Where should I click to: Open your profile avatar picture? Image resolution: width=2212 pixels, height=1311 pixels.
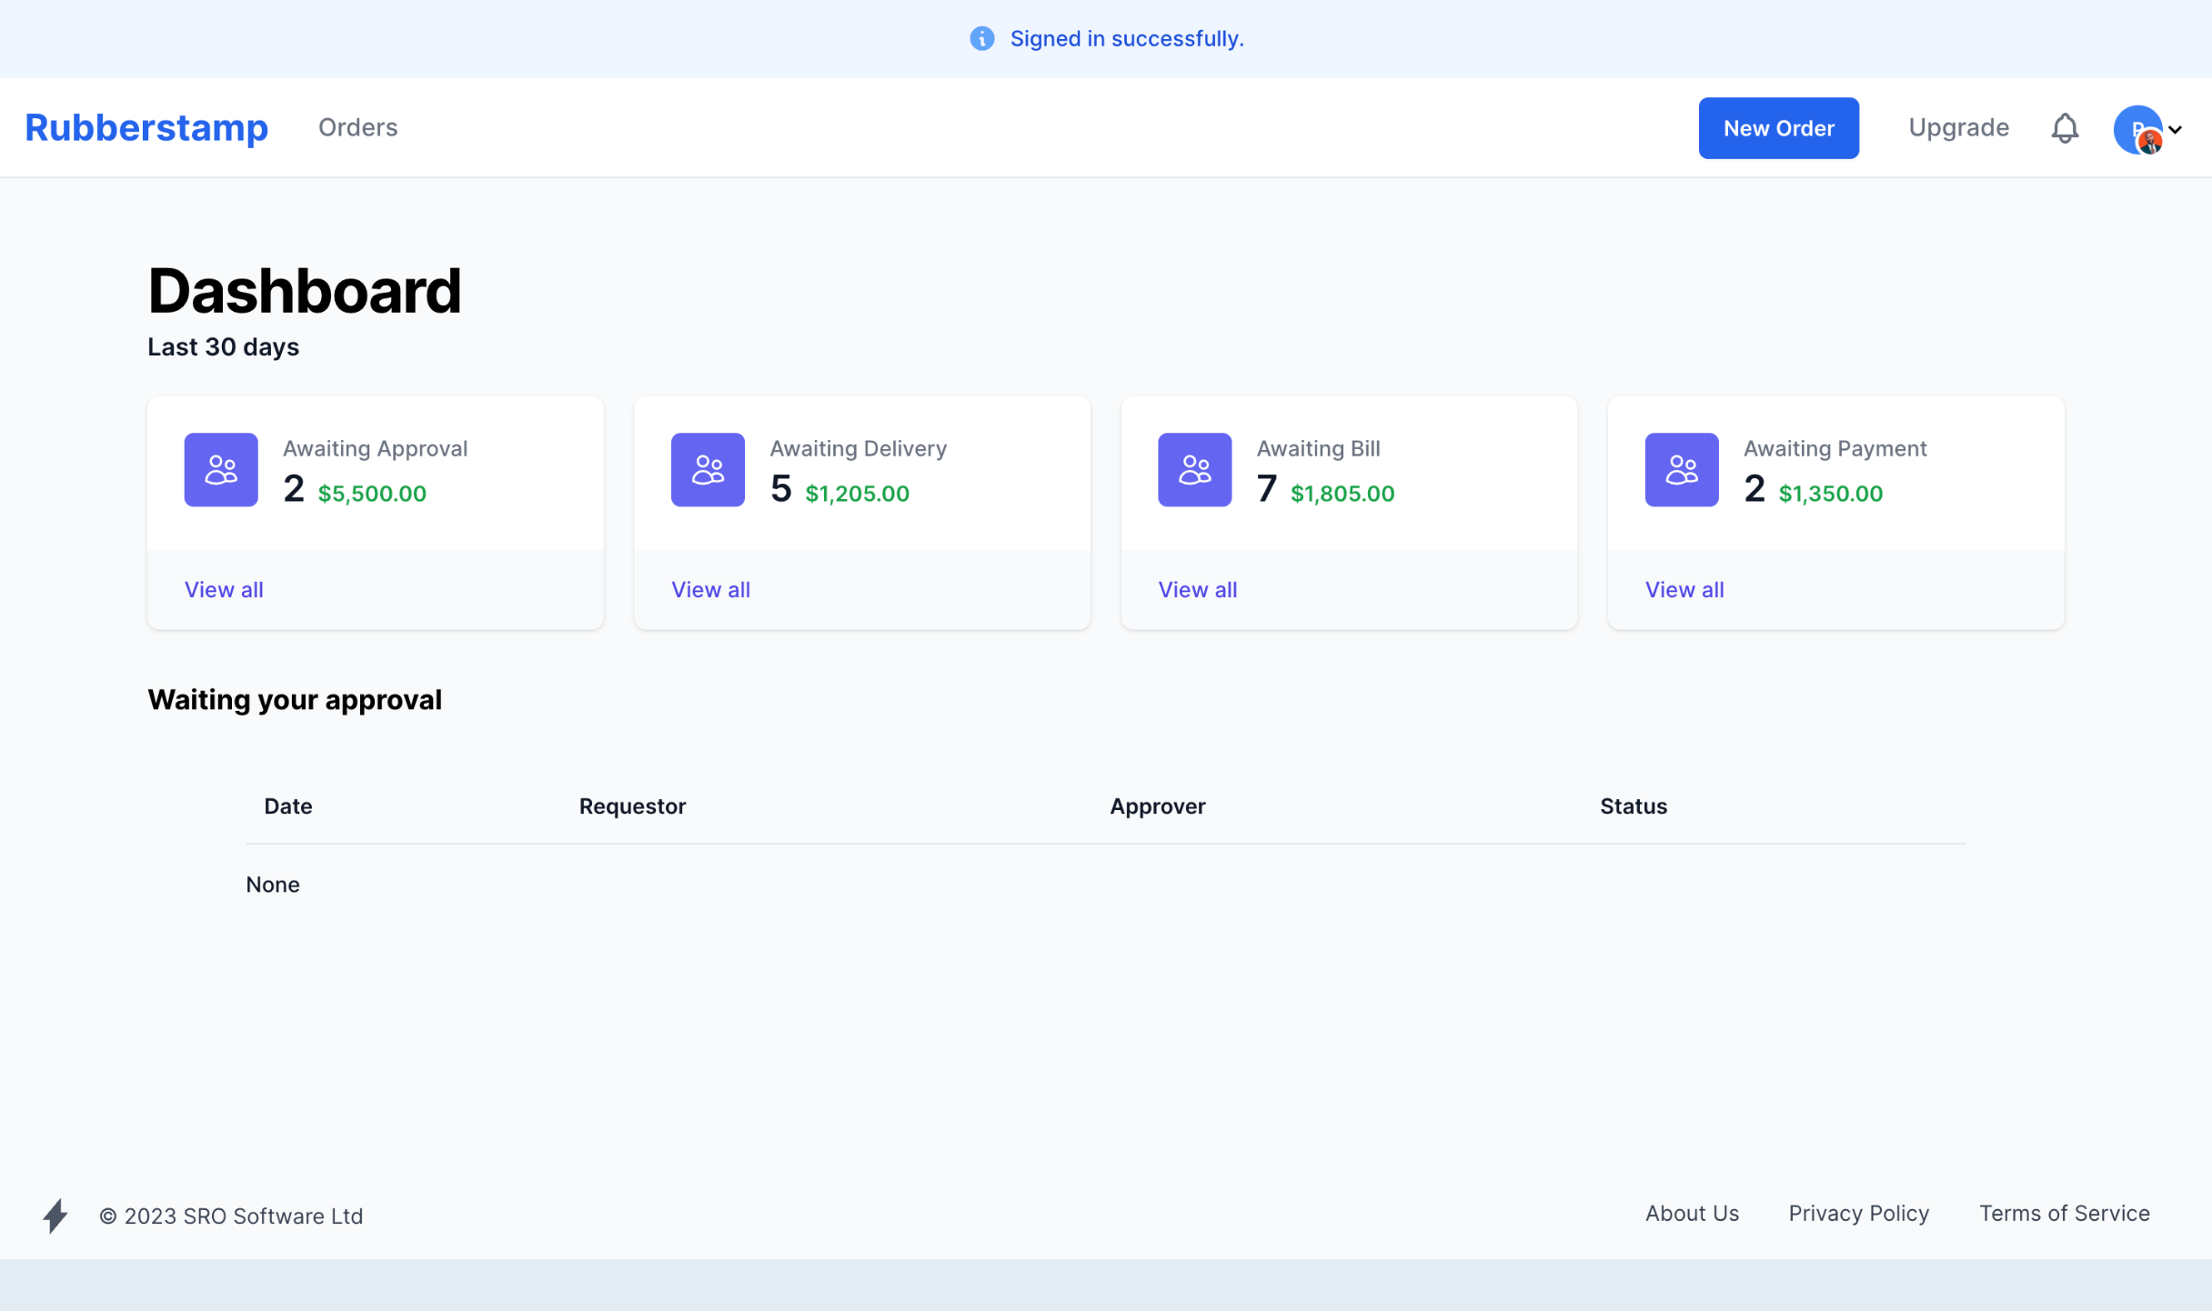(2139, 128)
